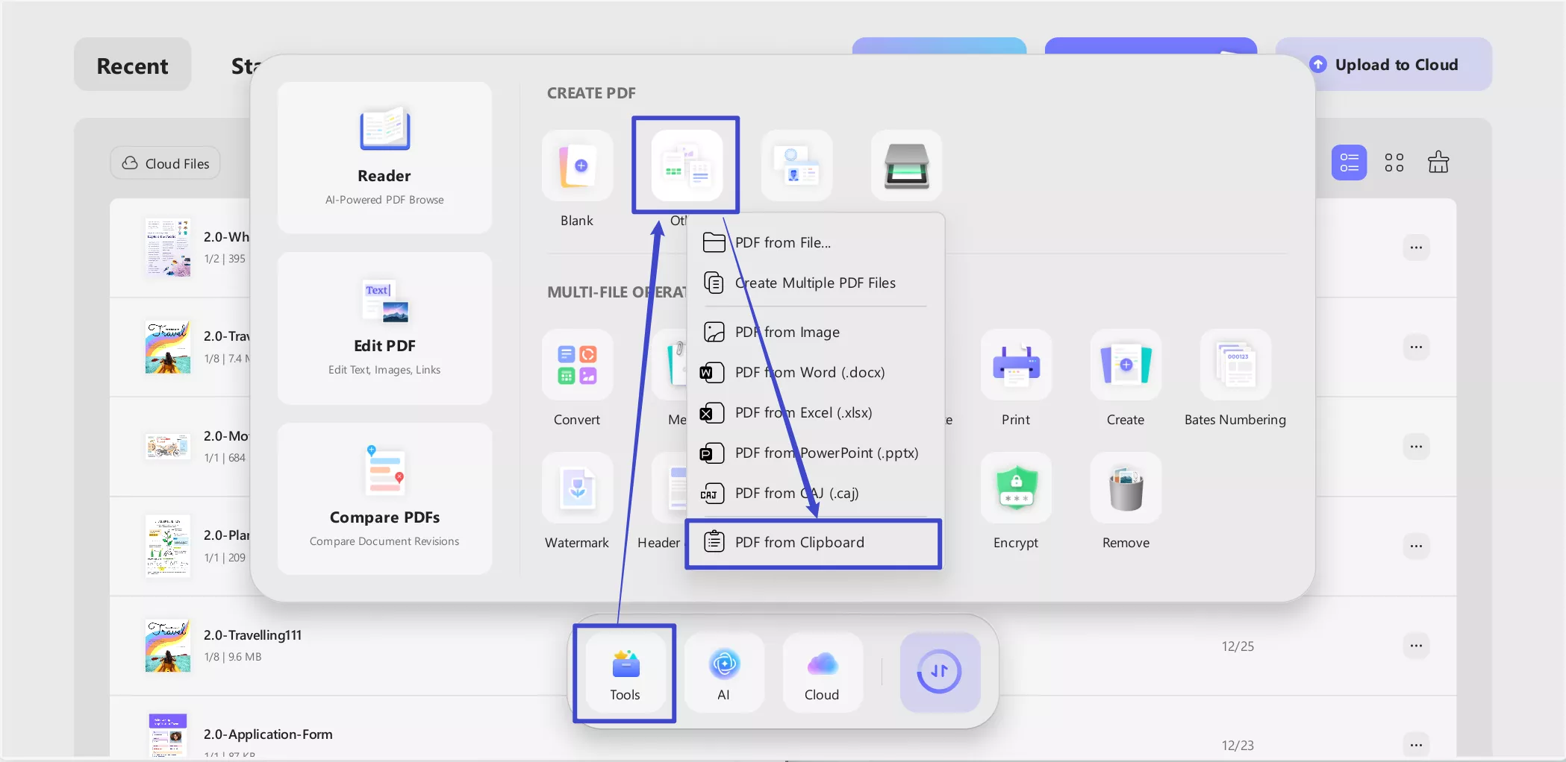1566x762 pixels.
Task: Select the scanner icon to create PDF
Action: 906,166
